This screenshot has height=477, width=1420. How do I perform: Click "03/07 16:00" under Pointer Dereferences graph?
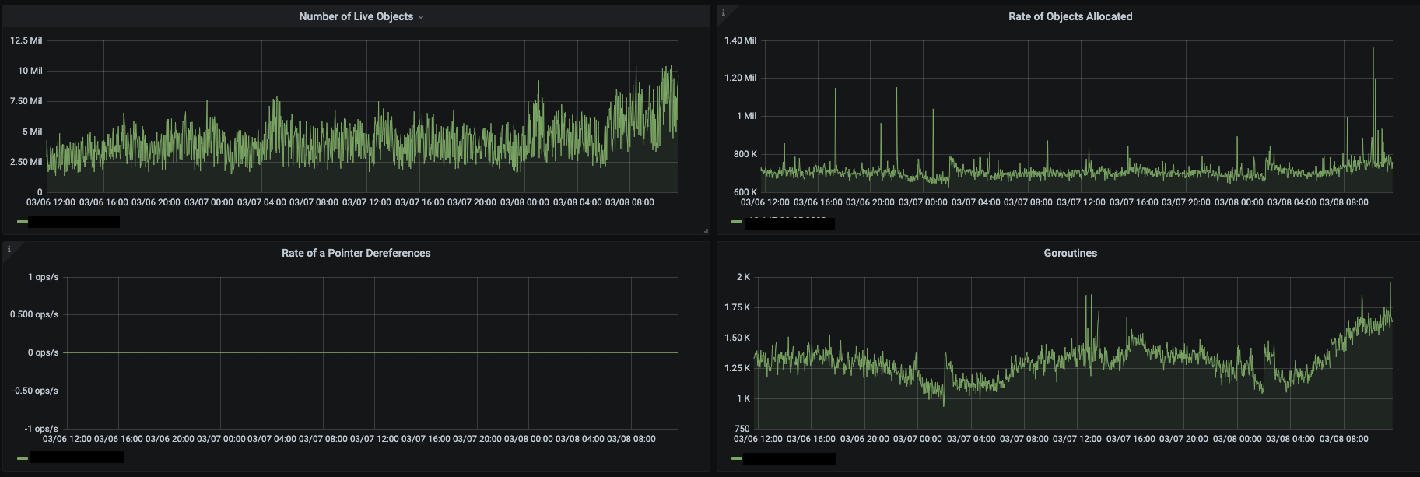(426, 439)
